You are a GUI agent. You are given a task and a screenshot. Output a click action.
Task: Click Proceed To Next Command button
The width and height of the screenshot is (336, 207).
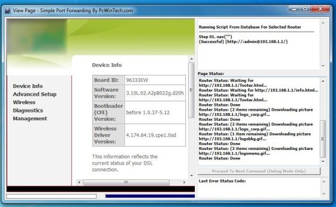(x=259, y=171)
